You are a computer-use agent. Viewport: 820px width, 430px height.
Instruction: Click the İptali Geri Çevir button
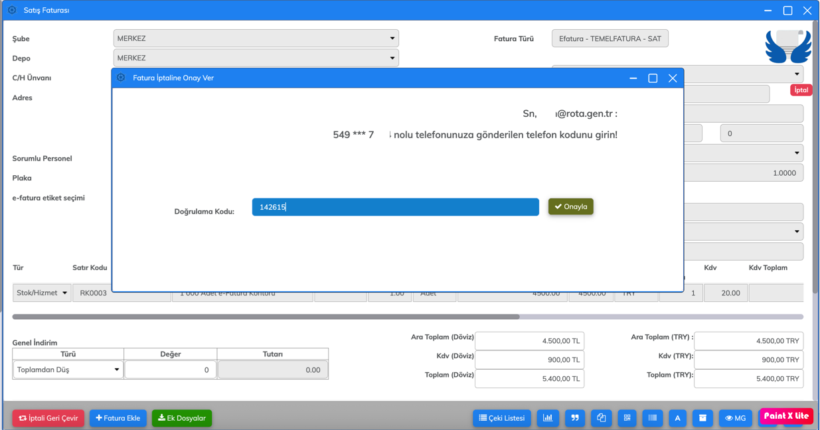coord(48,418)
